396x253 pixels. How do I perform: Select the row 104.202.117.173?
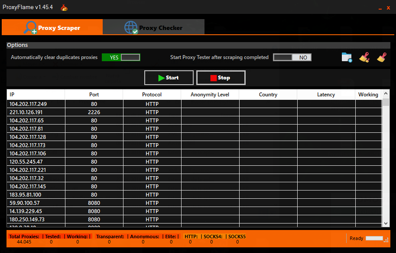click(x=194, y=145)
